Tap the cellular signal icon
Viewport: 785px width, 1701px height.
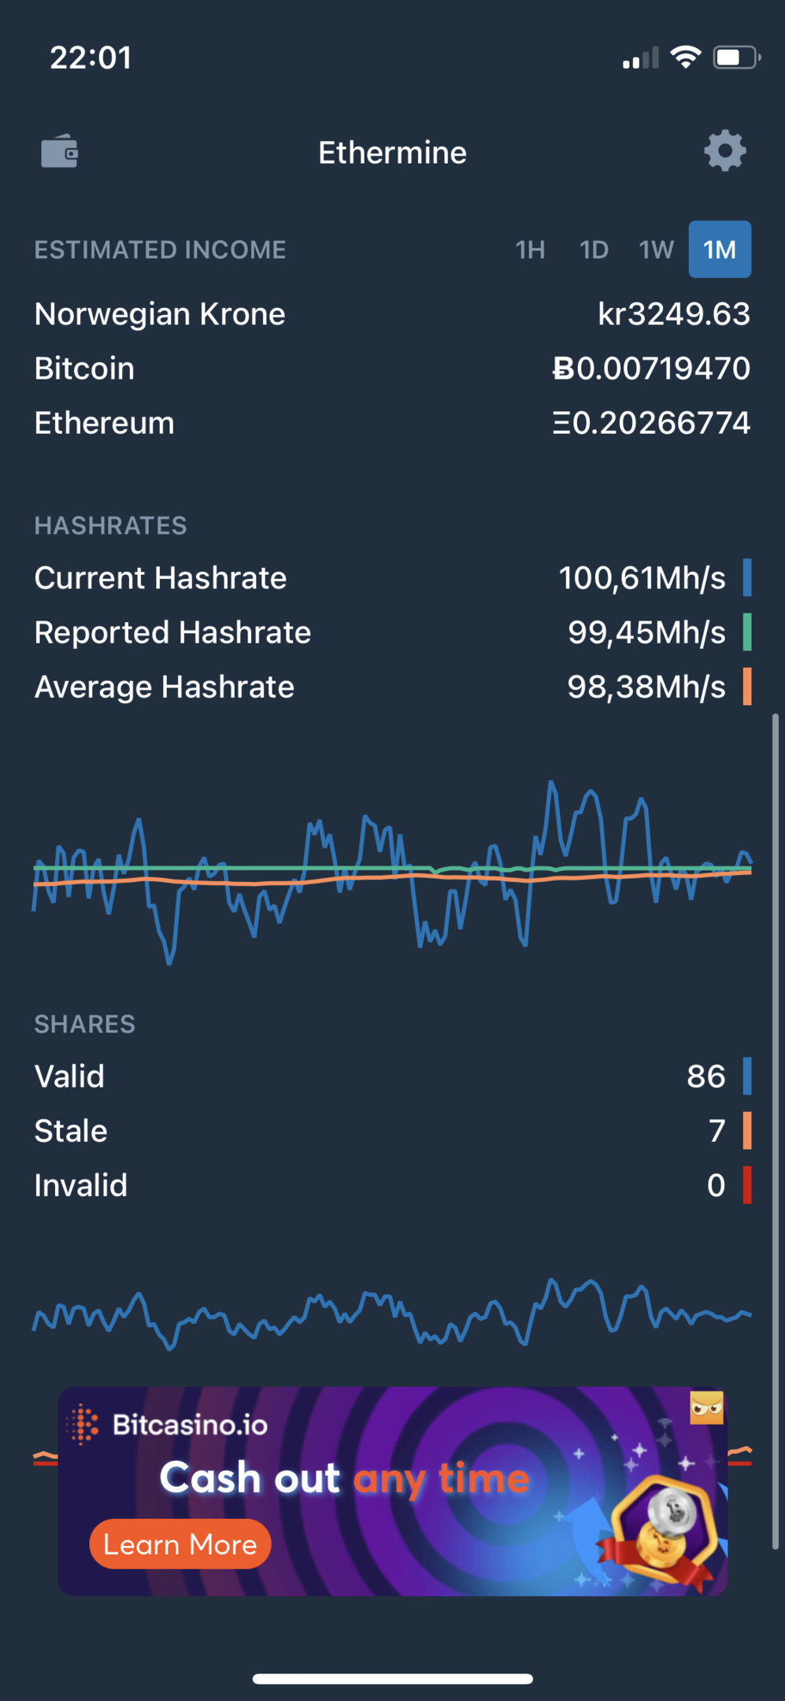point(640,57)
